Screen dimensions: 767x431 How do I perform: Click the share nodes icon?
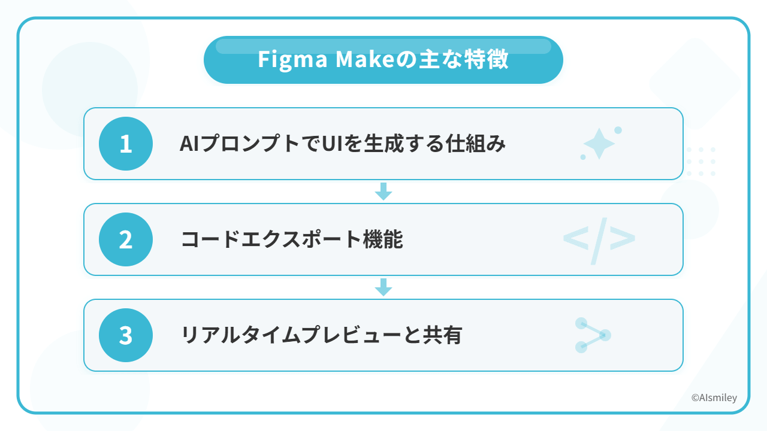point(593,335)
